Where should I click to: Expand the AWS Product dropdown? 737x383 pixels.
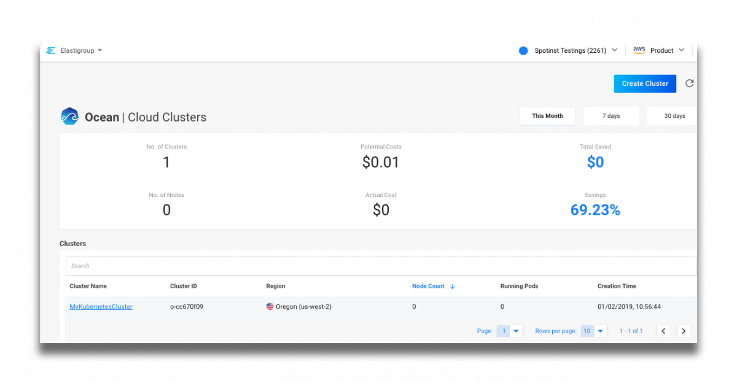(681, 50)
